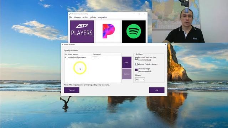Check Albums Only for Artists

point(136,64)
